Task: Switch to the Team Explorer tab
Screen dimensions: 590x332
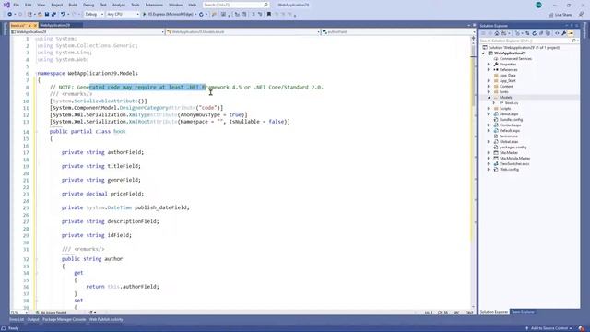Action: (x=523, y=312)
